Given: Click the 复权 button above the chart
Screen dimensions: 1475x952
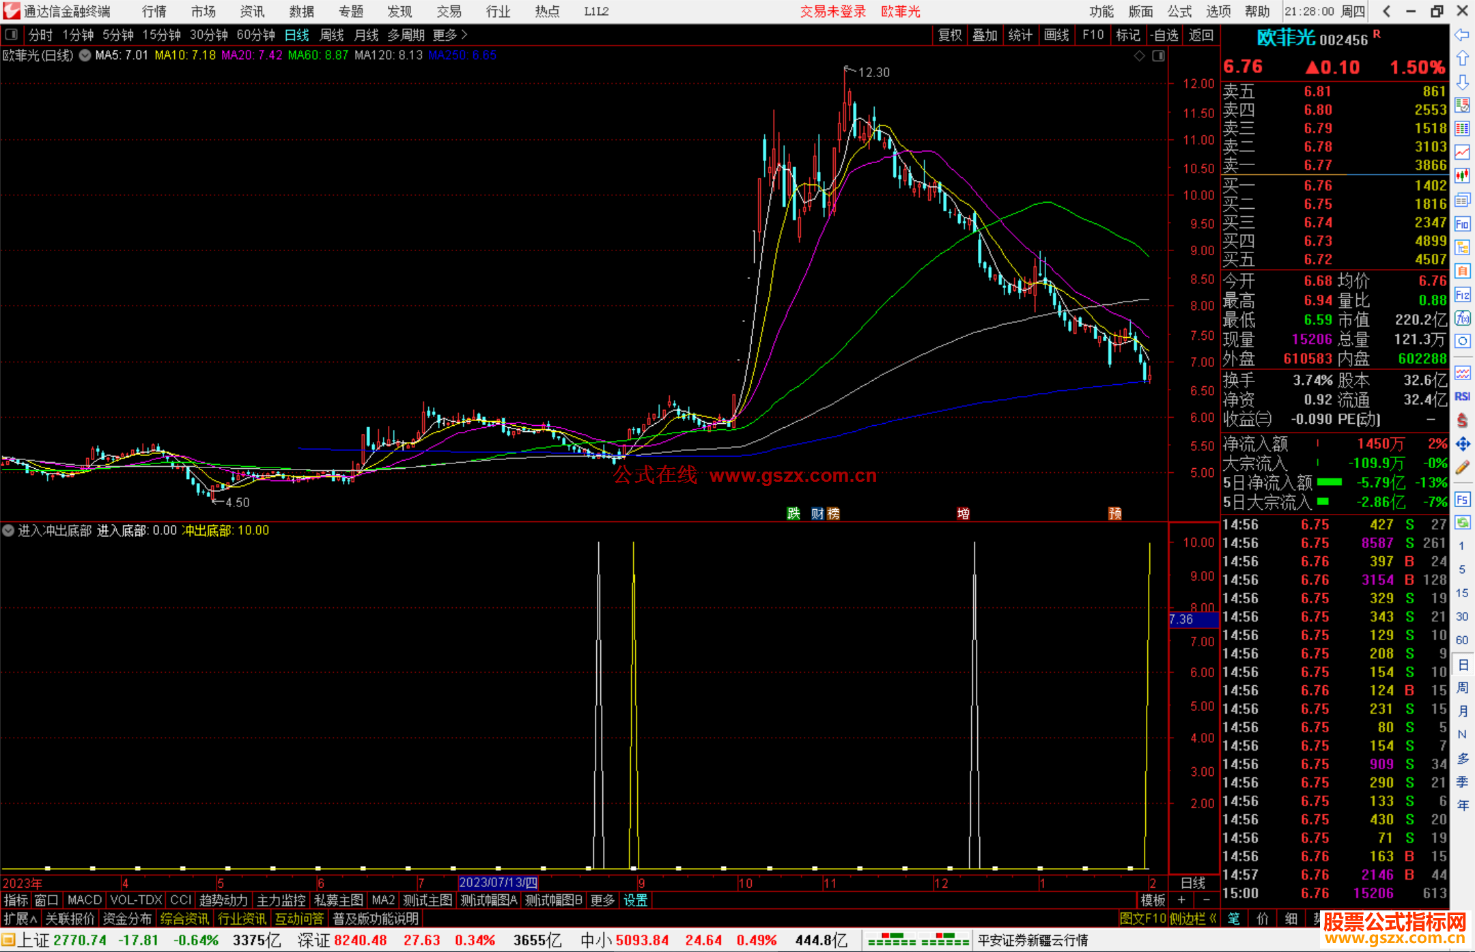Looking at the screenshot, I should (950, 35).
